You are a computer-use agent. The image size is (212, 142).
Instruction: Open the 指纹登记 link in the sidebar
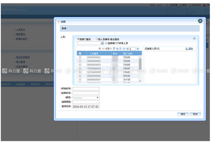[21, 34]
